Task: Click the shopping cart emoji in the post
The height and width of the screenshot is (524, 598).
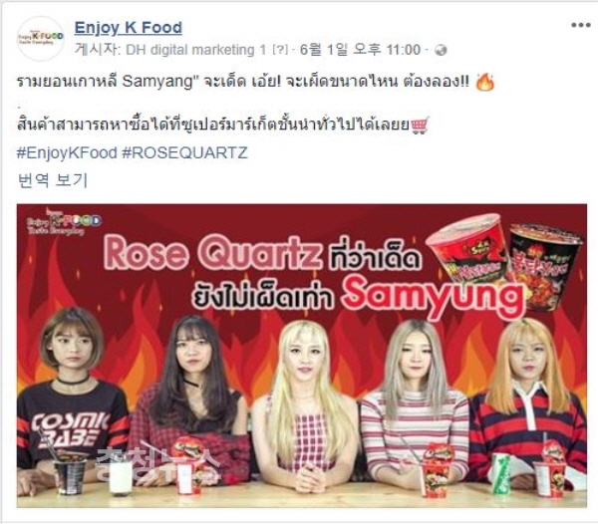Action: [420, 125]
